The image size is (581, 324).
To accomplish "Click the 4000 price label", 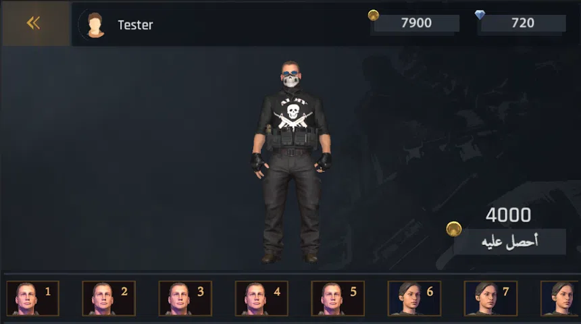I will pos(508,215).
